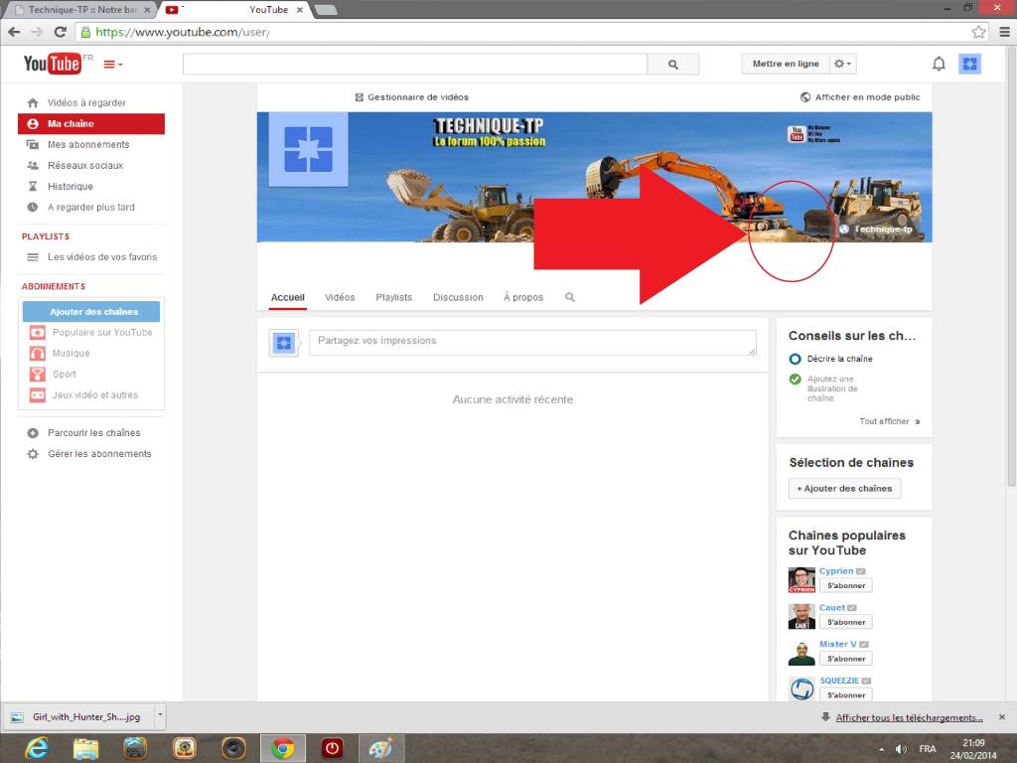Screen dimensions: 1017x763
Task: Open Les vidéos de vos favoris playlist
Action: 102,257
